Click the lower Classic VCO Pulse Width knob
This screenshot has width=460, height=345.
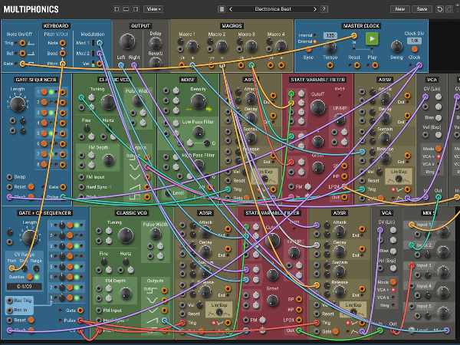[x=155, y=234]
